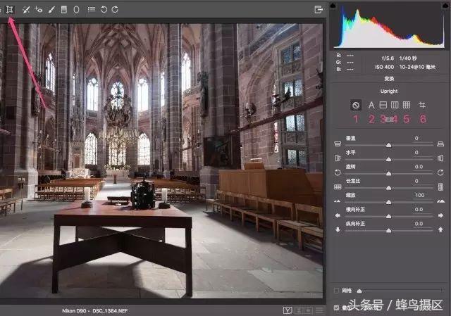Image resolution: width=451 pixels, height=316 pixels.
Task: Click the 旋转 slider handle
Action: coord(388,174)
